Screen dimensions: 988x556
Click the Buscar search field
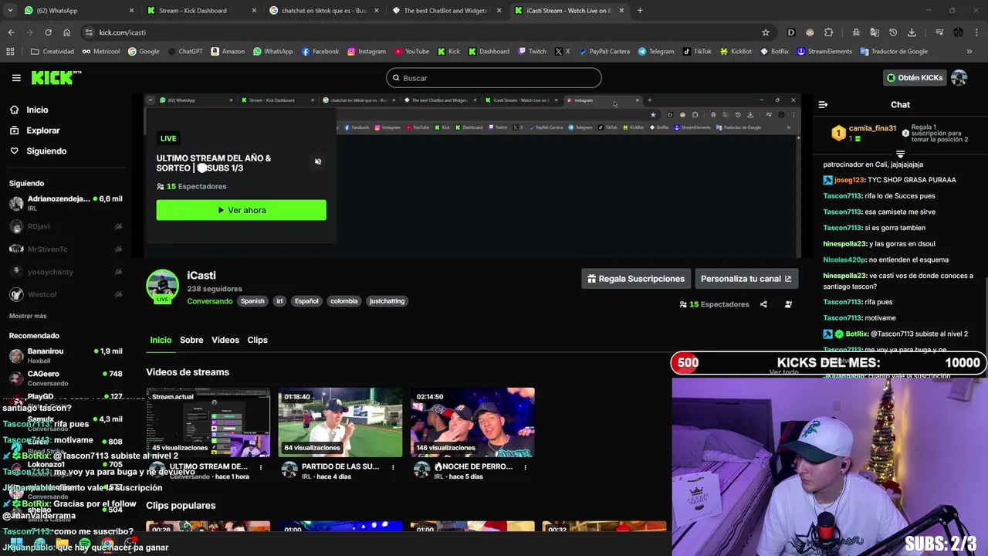tap(494, 78)
